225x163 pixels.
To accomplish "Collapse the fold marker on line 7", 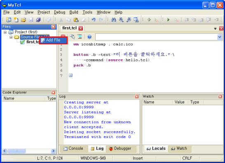I will (70, 75).
